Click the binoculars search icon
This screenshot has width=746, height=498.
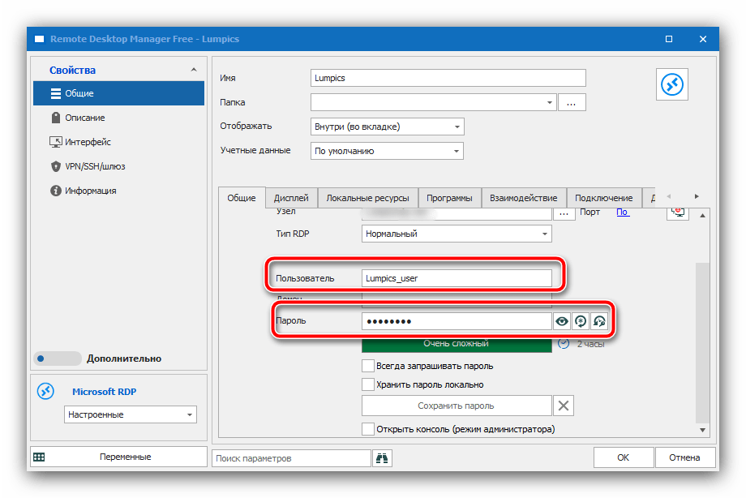click(383, 457)
